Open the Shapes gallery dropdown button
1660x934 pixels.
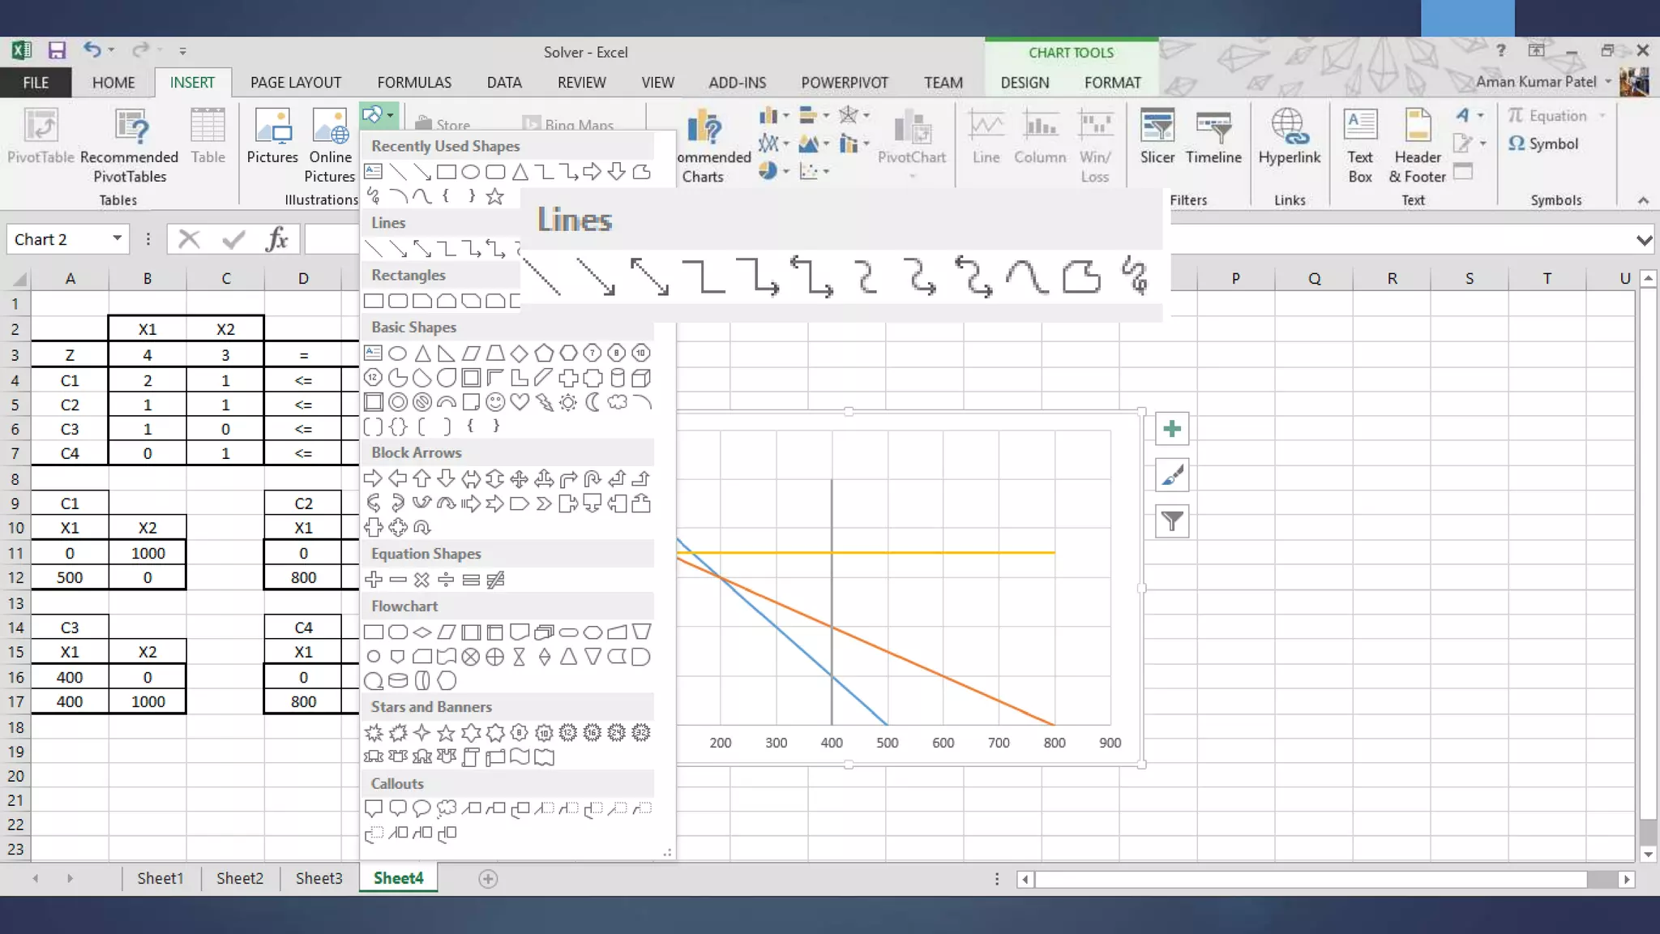(x=379, y=115)
